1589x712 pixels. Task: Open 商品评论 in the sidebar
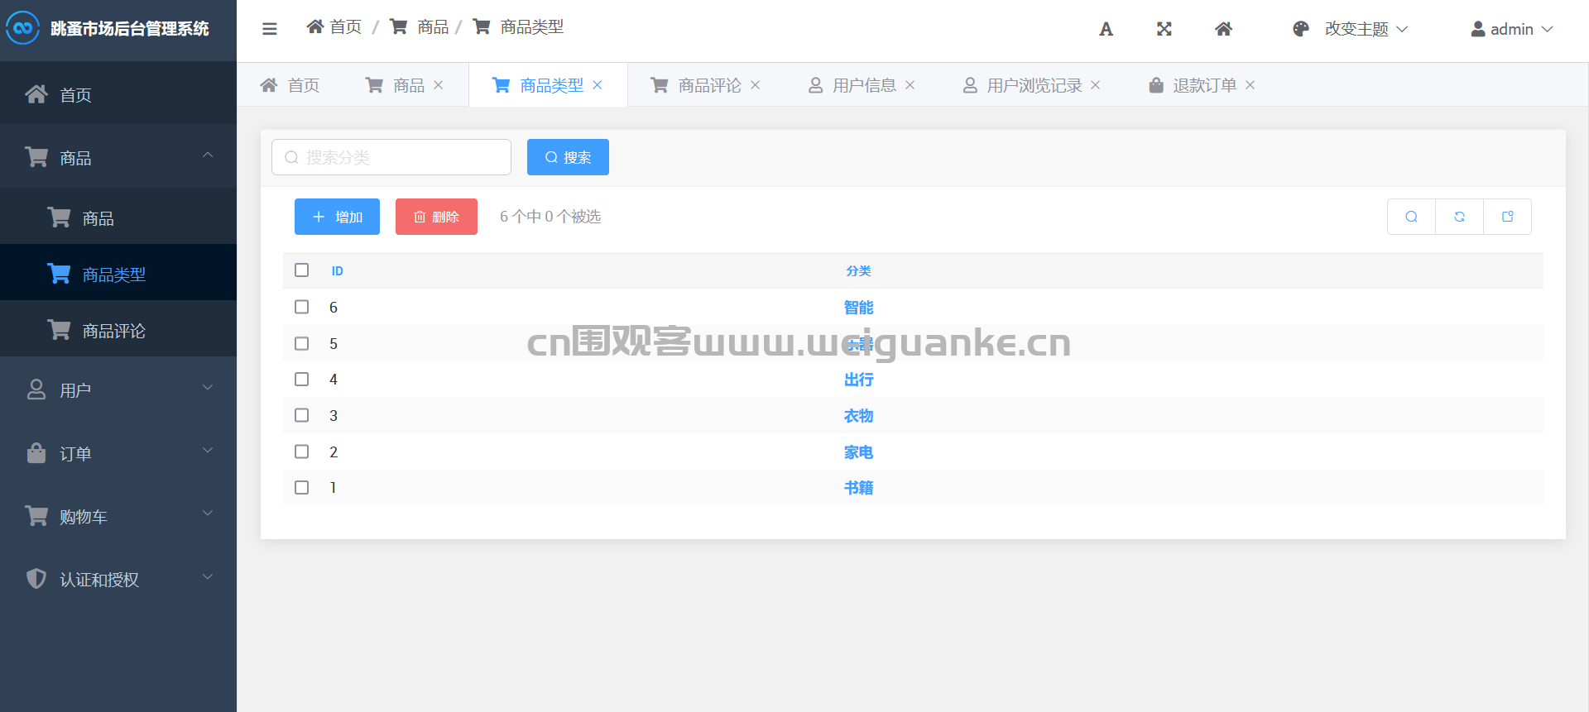pyautogui.click(x=118, y=329)
